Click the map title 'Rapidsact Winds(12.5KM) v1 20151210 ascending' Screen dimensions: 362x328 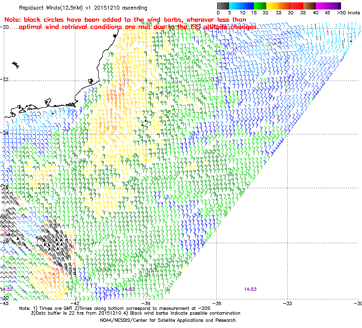tap(83, 8)
